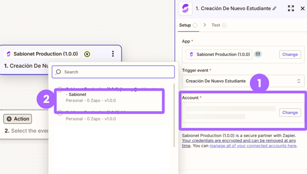This screenshot has width=307, height=174.
Task: Click the account Search input field
Action: pos(113,72)
